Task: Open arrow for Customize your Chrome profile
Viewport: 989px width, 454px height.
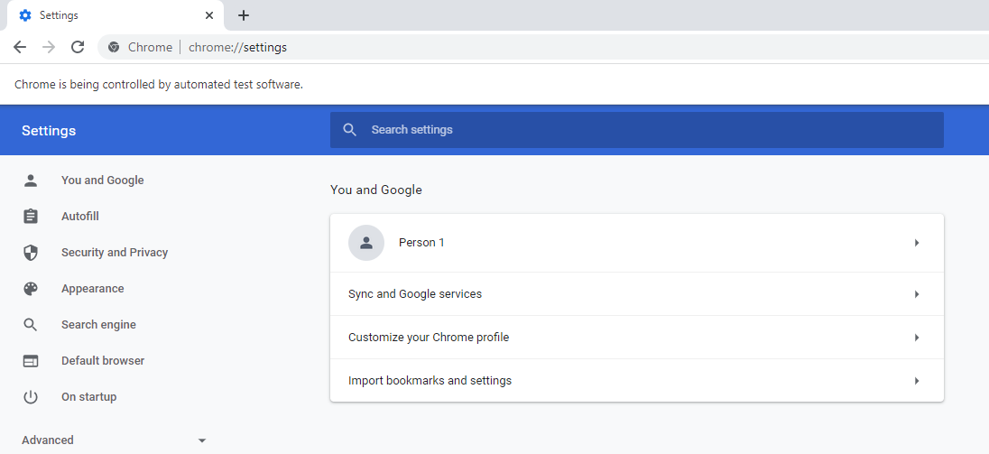Action: pyautogui.click(x=917, y=338)
